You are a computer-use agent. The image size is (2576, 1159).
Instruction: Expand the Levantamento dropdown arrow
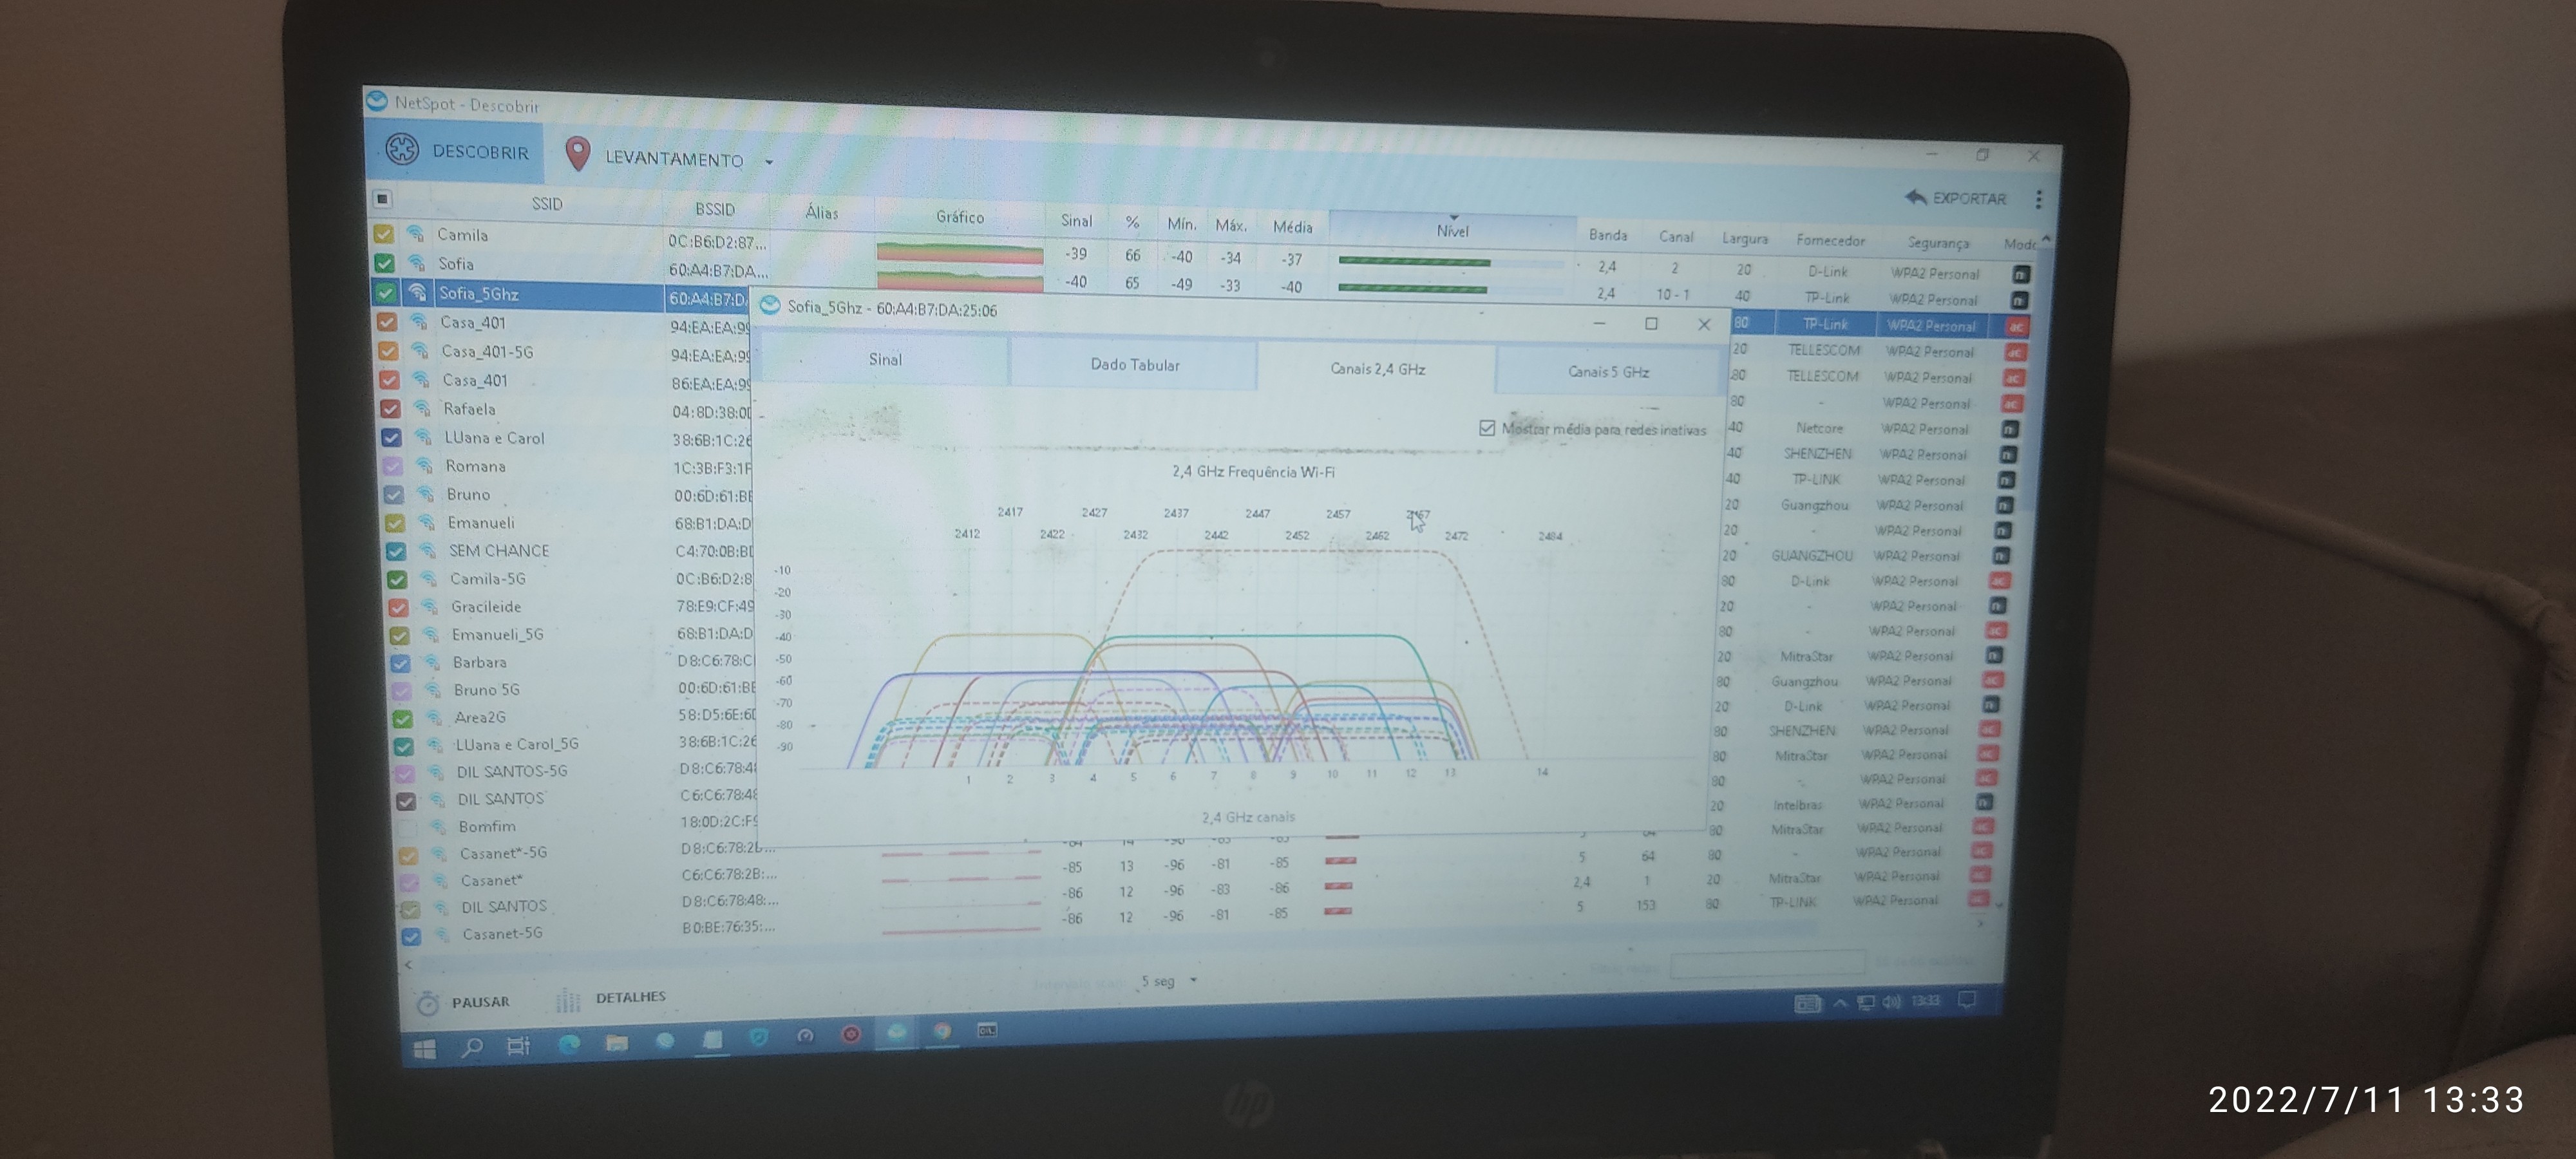[769, 161]
